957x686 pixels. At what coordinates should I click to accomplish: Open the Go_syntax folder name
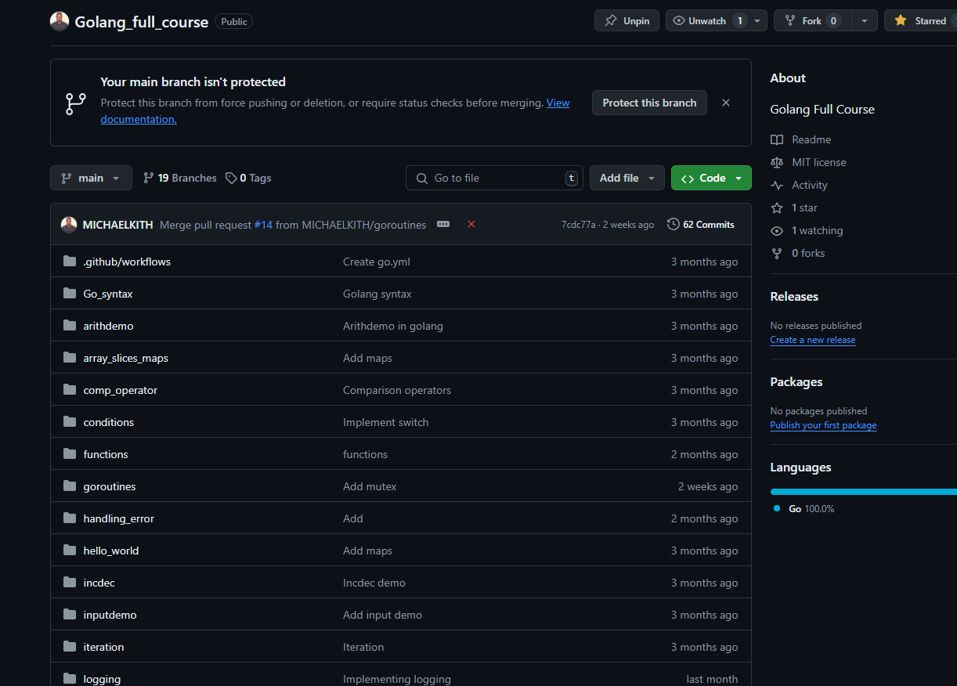[x=108, y=294]
